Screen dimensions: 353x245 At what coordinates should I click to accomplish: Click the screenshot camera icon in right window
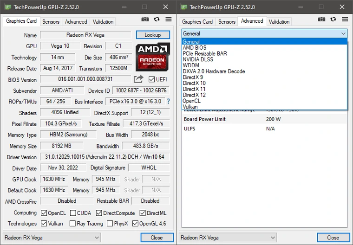click(x=321, y=19)
